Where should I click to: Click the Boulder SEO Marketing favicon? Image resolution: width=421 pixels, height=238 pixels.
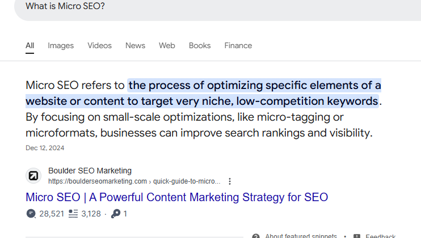click(33, 176)
